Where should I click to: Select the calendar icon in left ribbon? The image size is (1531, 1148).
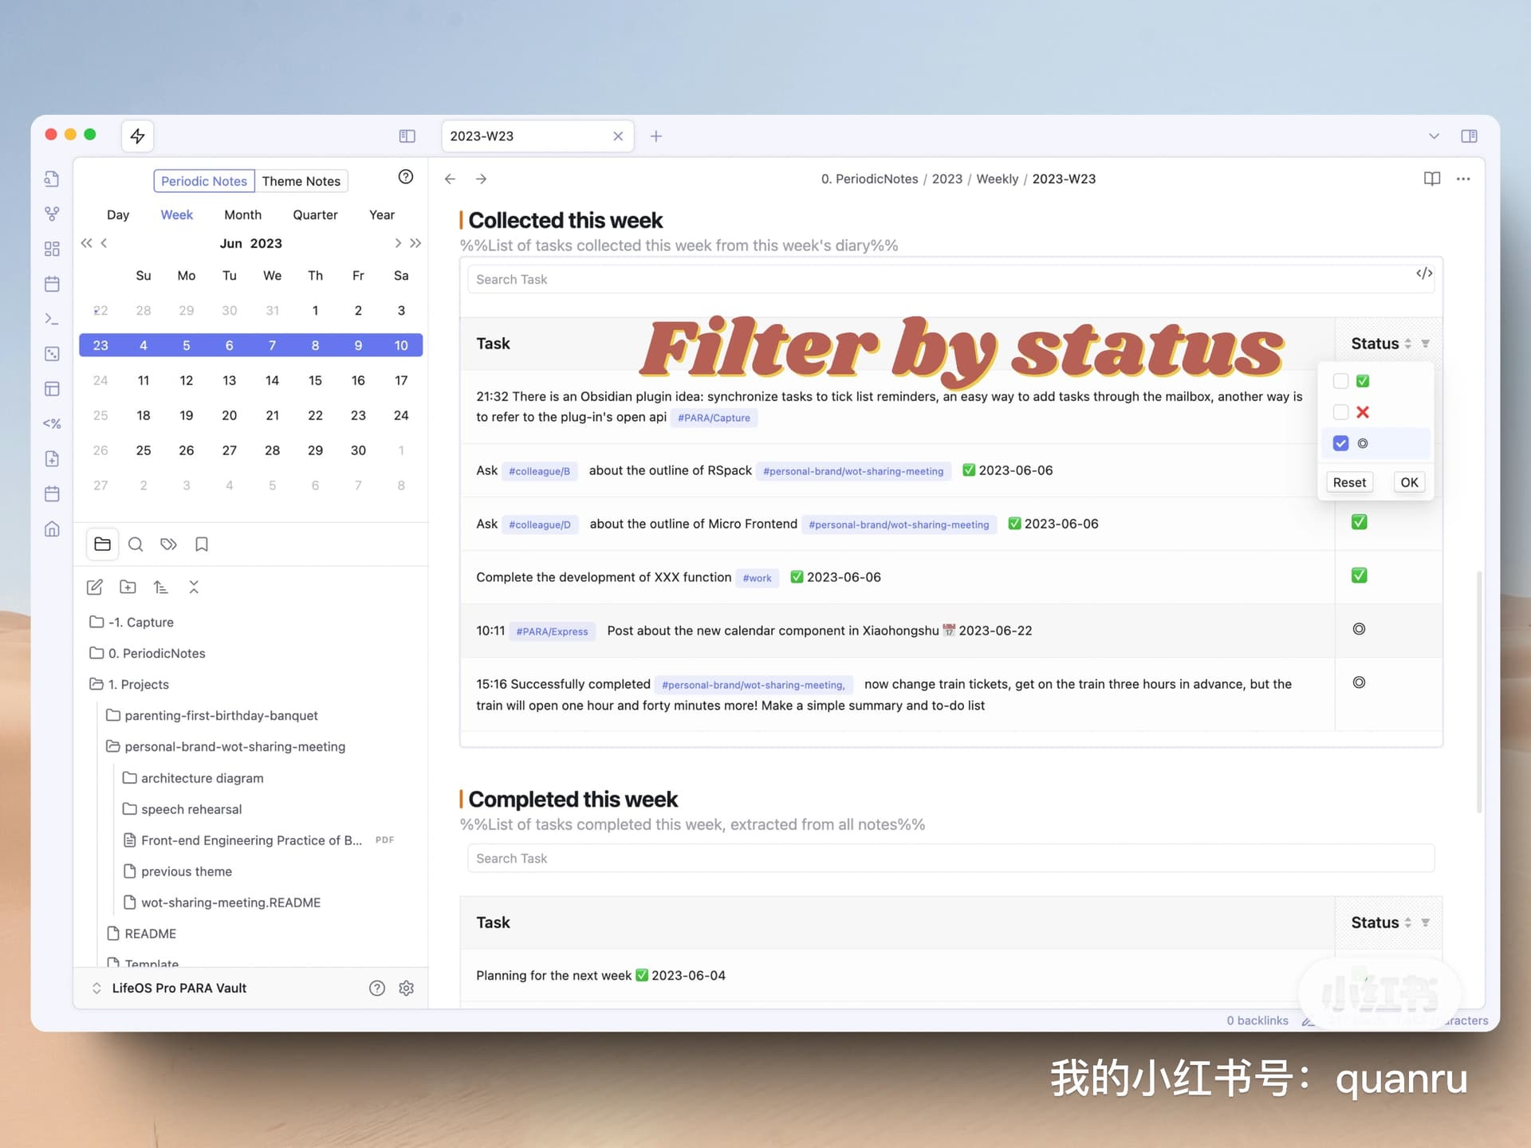pos(52,284)
